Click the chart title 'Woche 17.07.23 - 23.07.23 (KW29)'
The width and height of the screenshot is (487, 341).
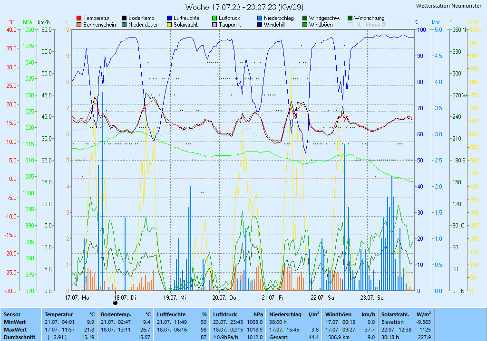[x=244, y=7]
